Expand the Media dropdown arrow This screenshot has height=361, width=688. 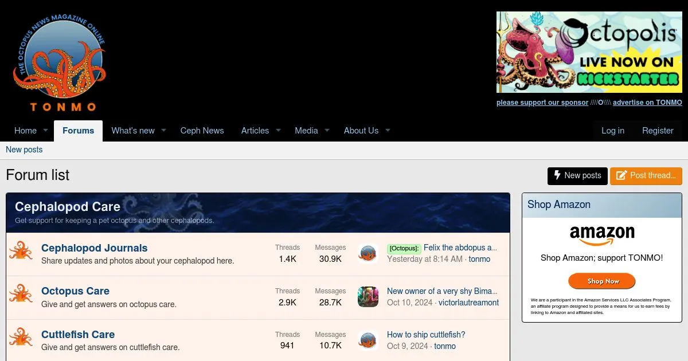pos(327,131)
